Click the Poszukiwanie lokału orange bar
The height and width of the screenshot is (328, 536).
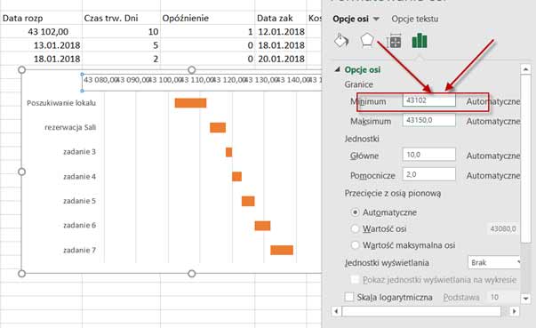pyautogui.click(x=190, y=103)
